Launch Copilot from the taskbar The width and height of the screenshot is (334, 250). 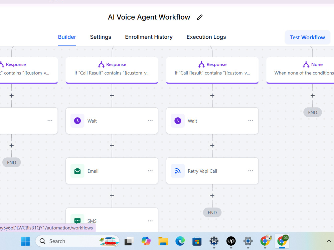coord(146,241)
